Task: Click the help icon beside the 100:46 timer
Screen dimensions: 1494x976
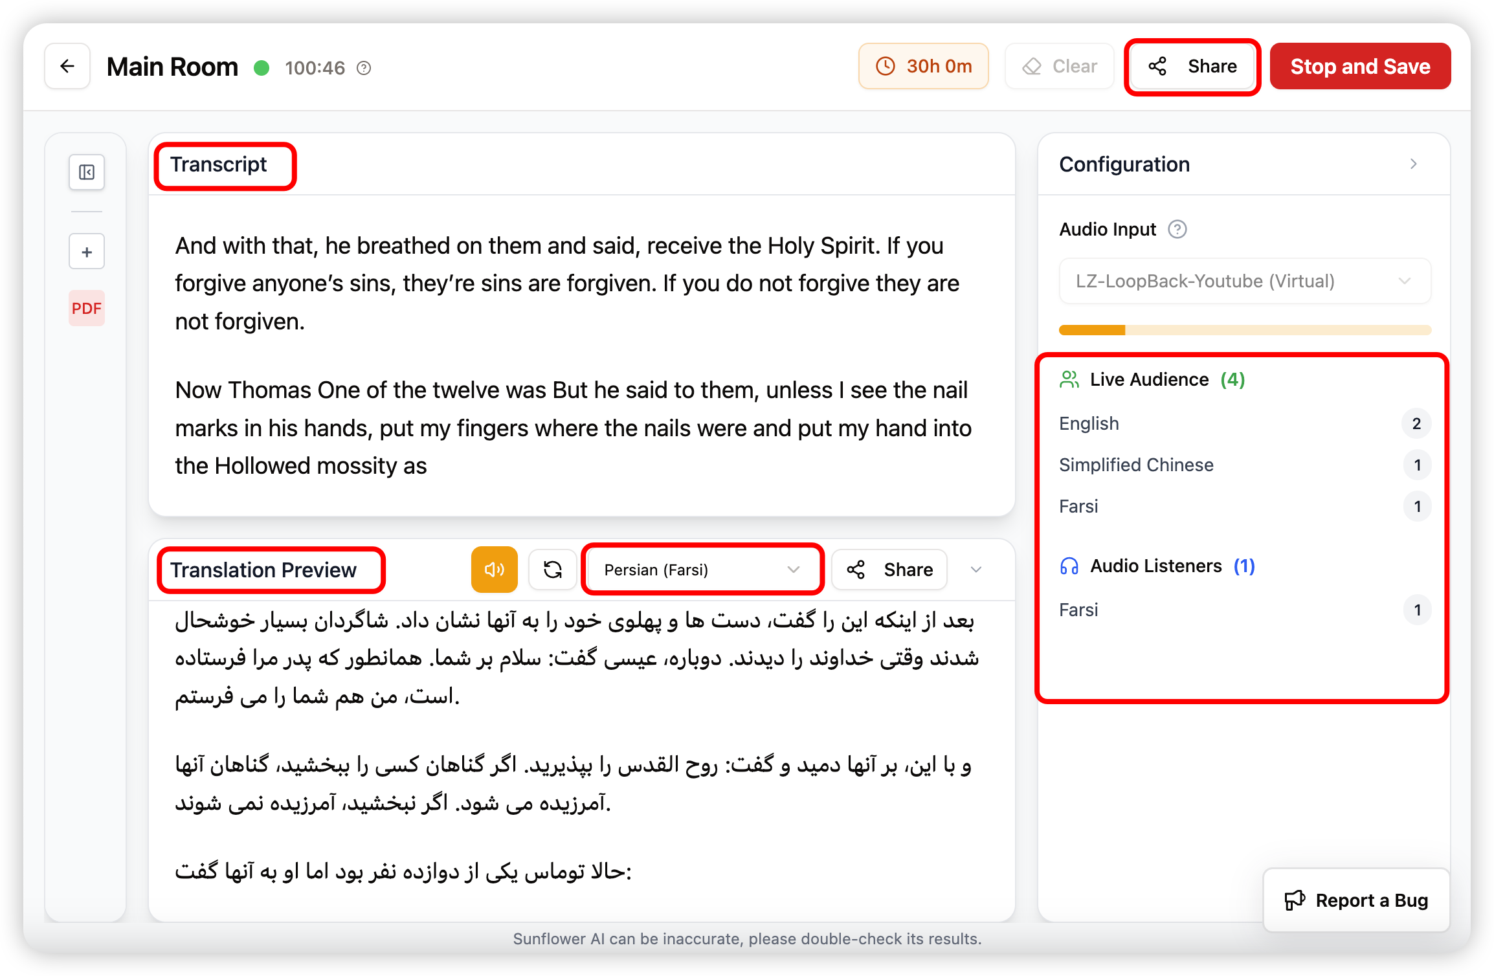Action: (364, 68)
